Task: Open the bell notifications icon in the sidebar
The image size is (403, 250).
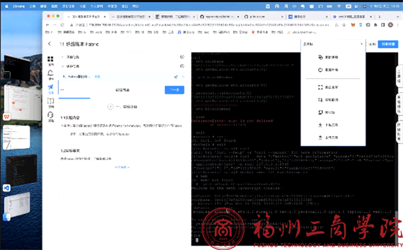Action: pyautogui.click(x=50, y=73)
